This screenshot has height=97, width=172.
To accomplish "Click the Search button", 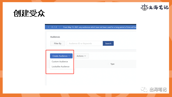I will [x=108, y=43].
